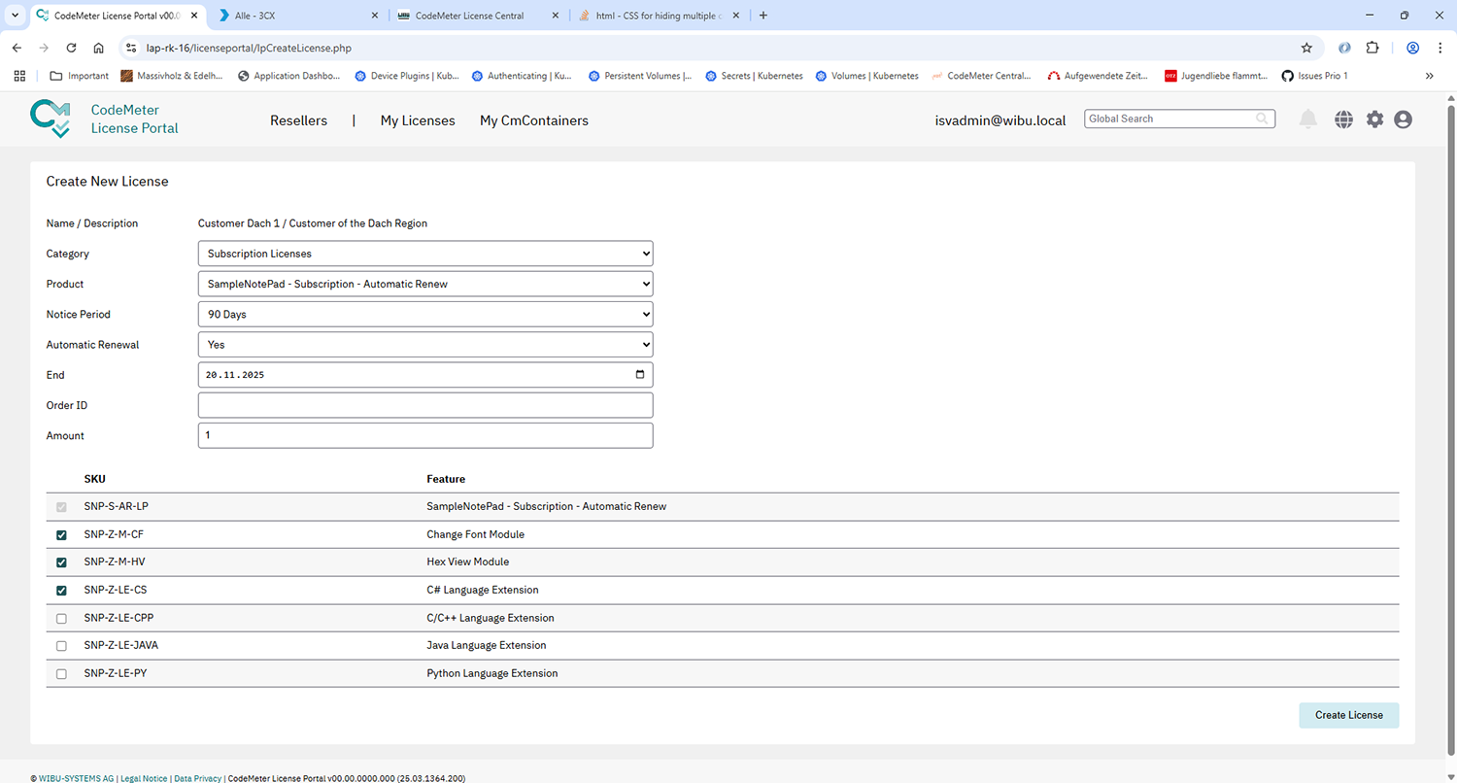Open a new browser tab
Screen dimensions: 1457x783
point(762,16)
